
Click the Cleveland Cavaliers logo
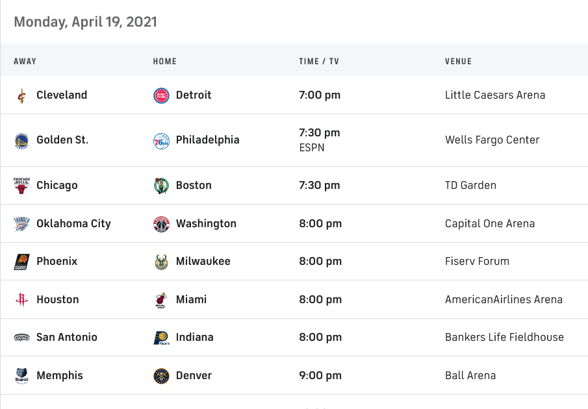21,95
